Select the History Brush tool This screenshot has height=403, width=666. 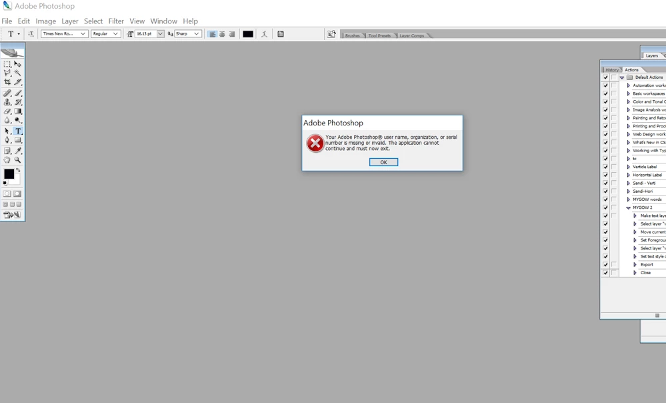pos(17,102)
